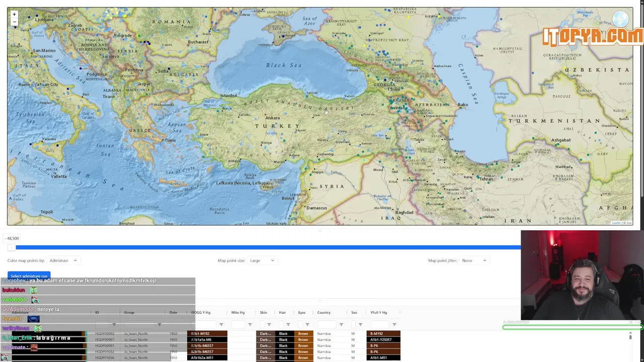Sort by the Skin column header
Screen dimensions: 644x362
pyautogui.click(x=263, y=313)
